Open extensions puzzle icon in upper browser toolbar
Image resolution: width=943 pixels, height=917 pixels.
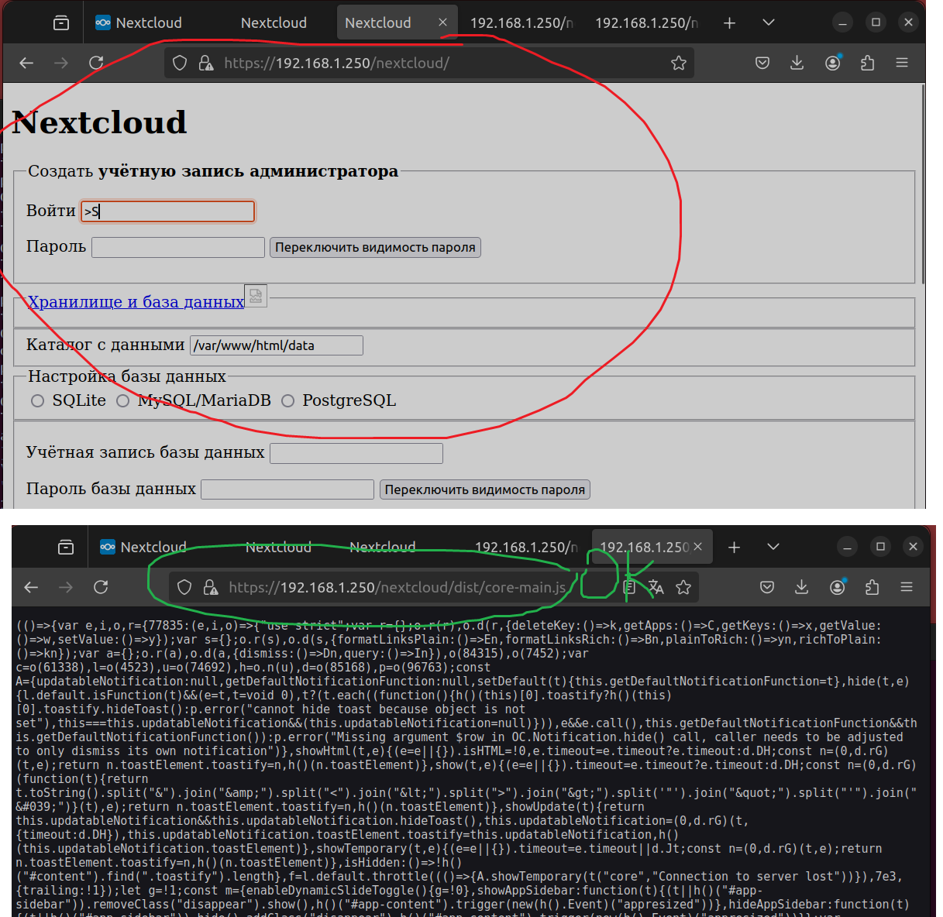click(867, 63)
